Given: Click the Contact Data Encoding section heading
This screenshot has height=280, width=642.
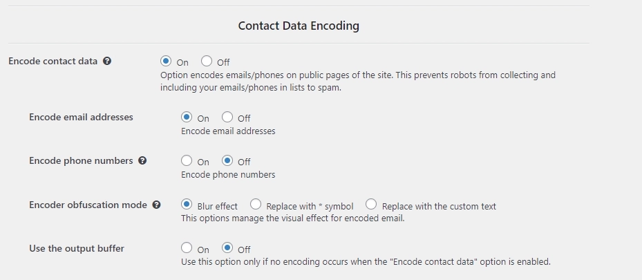Looking at the screenshot, I should 299,26.
